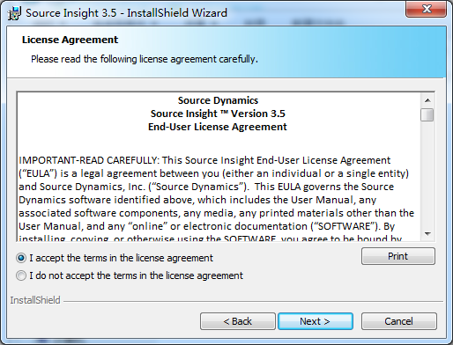Click the license text scroll up arrow
This screenshot has height=345, width=453.
427,100
